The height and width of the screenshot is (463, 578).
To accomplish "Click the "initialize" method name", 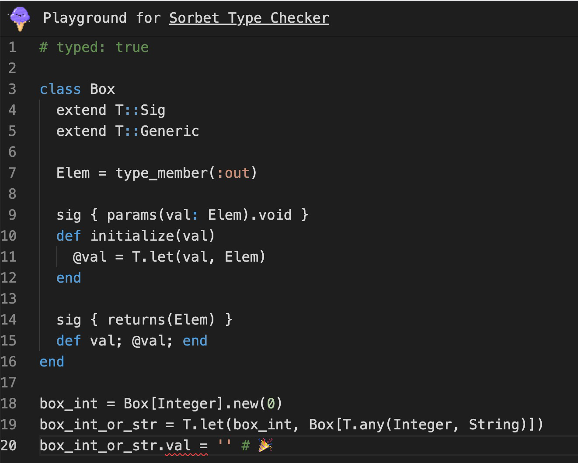I will tap(132, 236).
